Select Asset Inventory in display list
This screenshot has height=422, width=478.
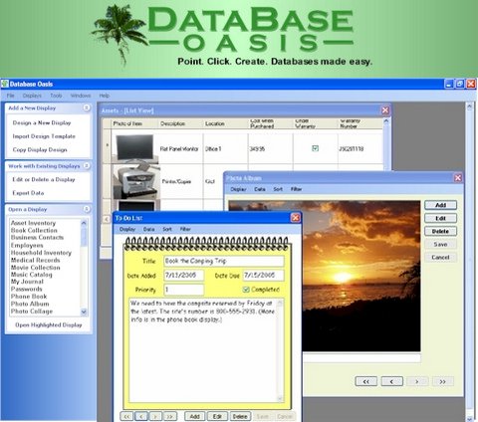coord(33,223)
